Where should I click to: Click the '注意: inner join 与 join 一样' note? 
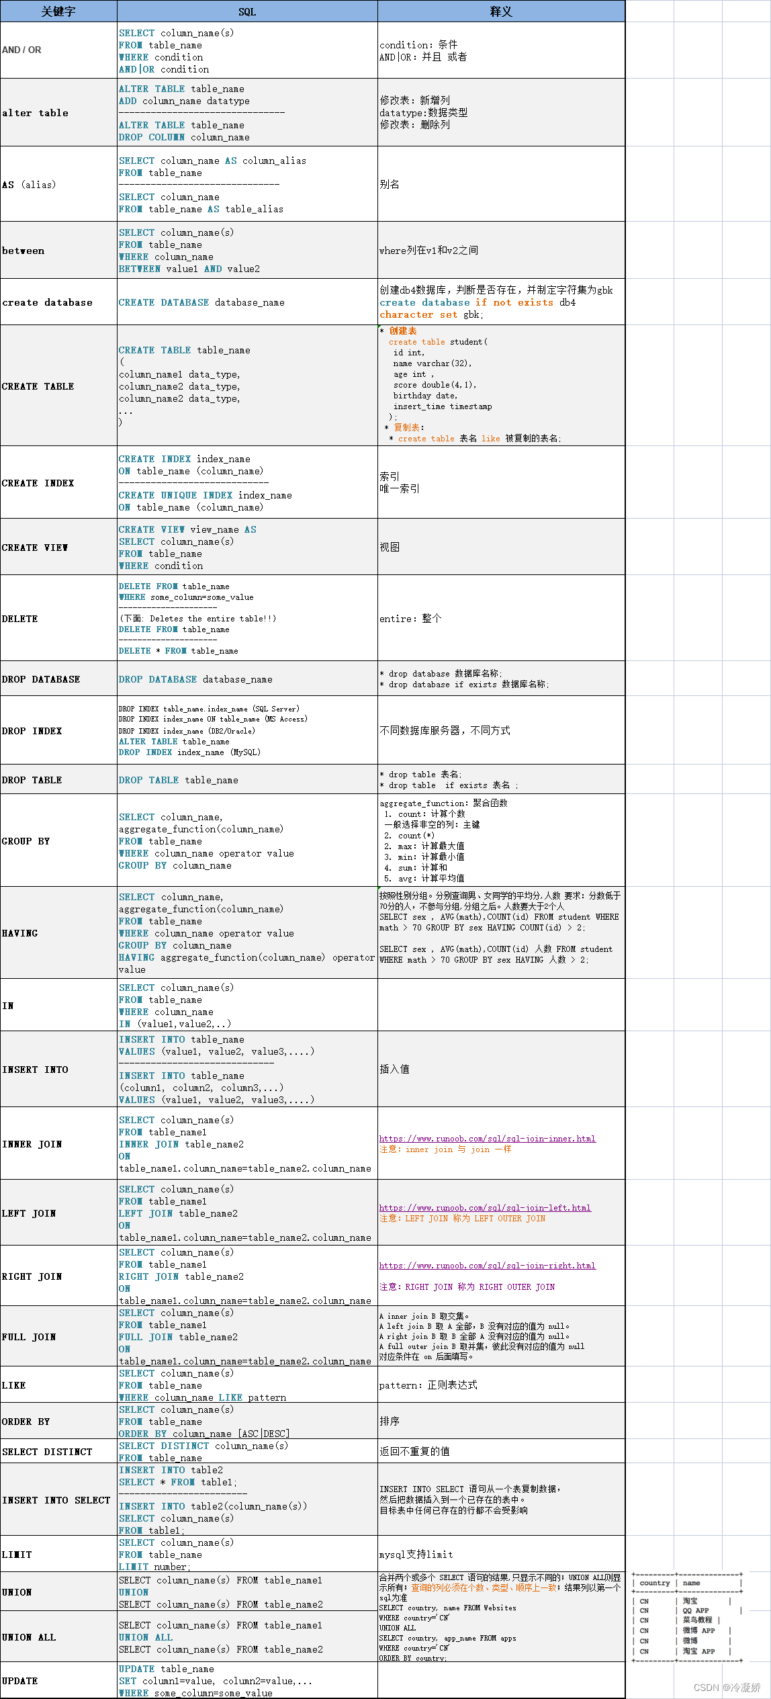point(445,1149)
